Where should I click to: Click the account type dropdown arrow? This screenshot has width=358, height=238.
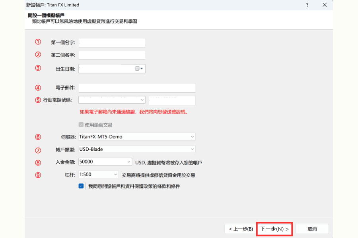point(193,149)
